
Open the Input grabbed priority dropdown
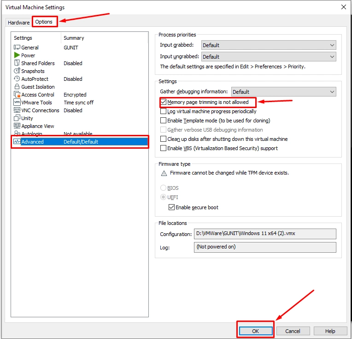tap(269, 45)
